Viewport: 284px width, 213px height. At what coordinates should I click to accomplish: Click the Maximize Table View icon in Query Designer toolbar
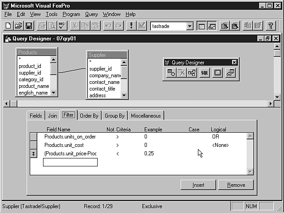click(x=217, y=73)
